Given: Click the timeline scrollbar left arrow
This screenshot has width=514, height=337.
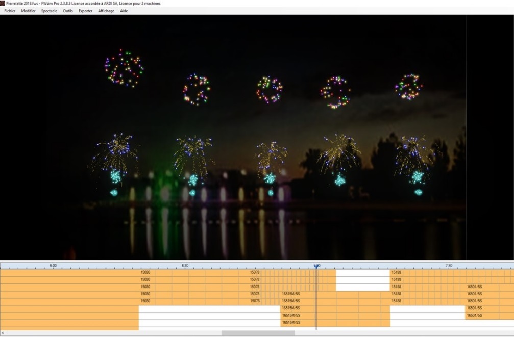Looking at the screenshot, I should [x=3, y=333].
